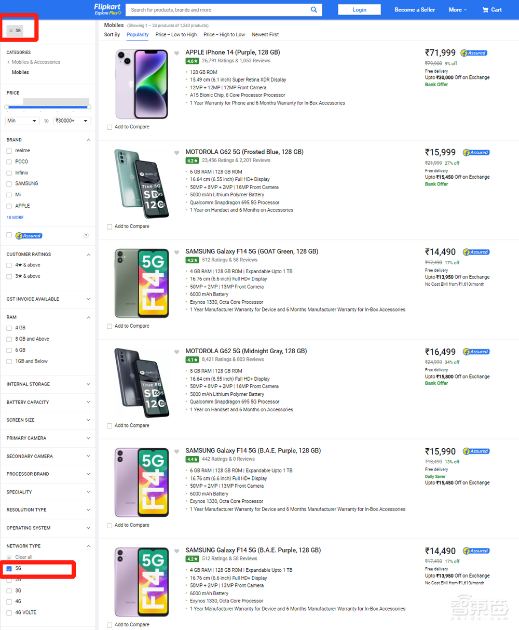The height and width of the screenshot is (630, 519).
Task: Remove the 5G filter chip
Action: click(x=11, y=31)
